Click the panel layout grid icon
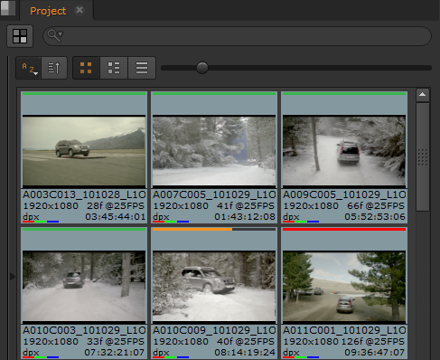The height and width of the screenshot is (360, 440). coord(20,36)
